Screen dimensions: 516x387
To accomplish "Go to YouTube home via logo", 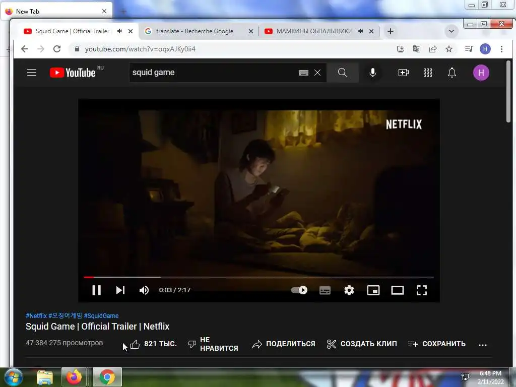I will pos(73,73).
